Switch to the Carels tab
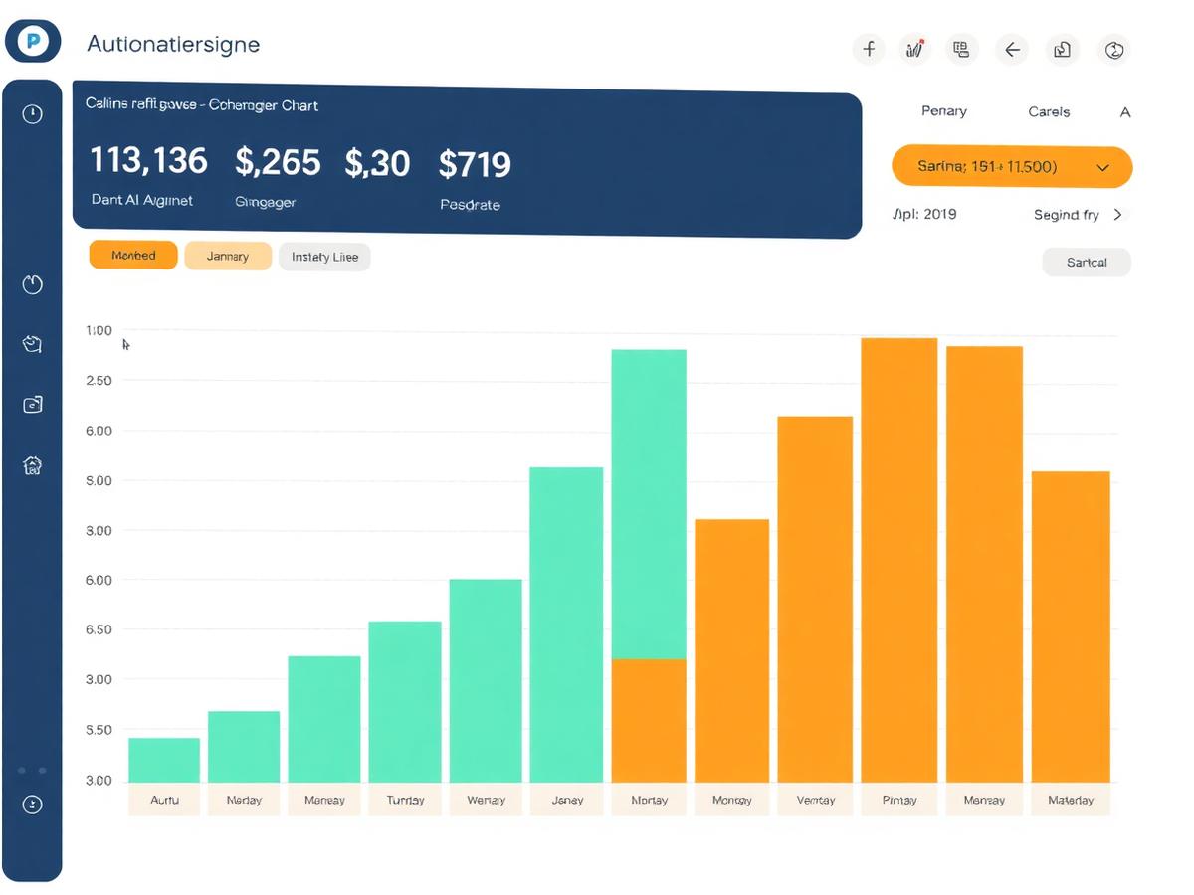This screenshot has height=895, width=1194. [1049, 112]
